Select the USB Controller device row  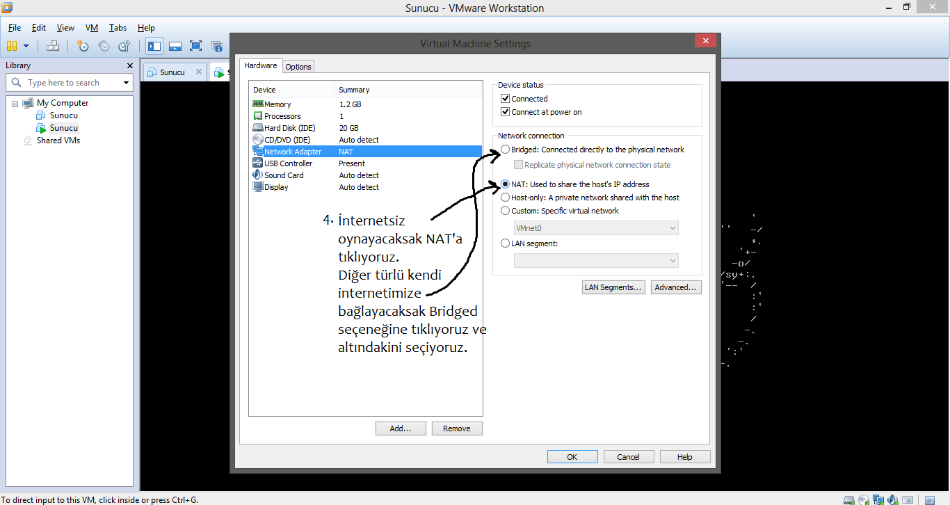click(x=366, y=163)
